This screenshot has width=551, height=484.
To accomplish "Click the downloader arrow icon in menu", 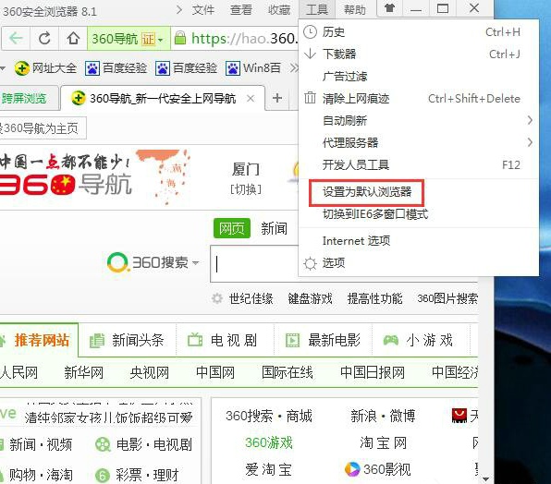I will tap(311, 54).
